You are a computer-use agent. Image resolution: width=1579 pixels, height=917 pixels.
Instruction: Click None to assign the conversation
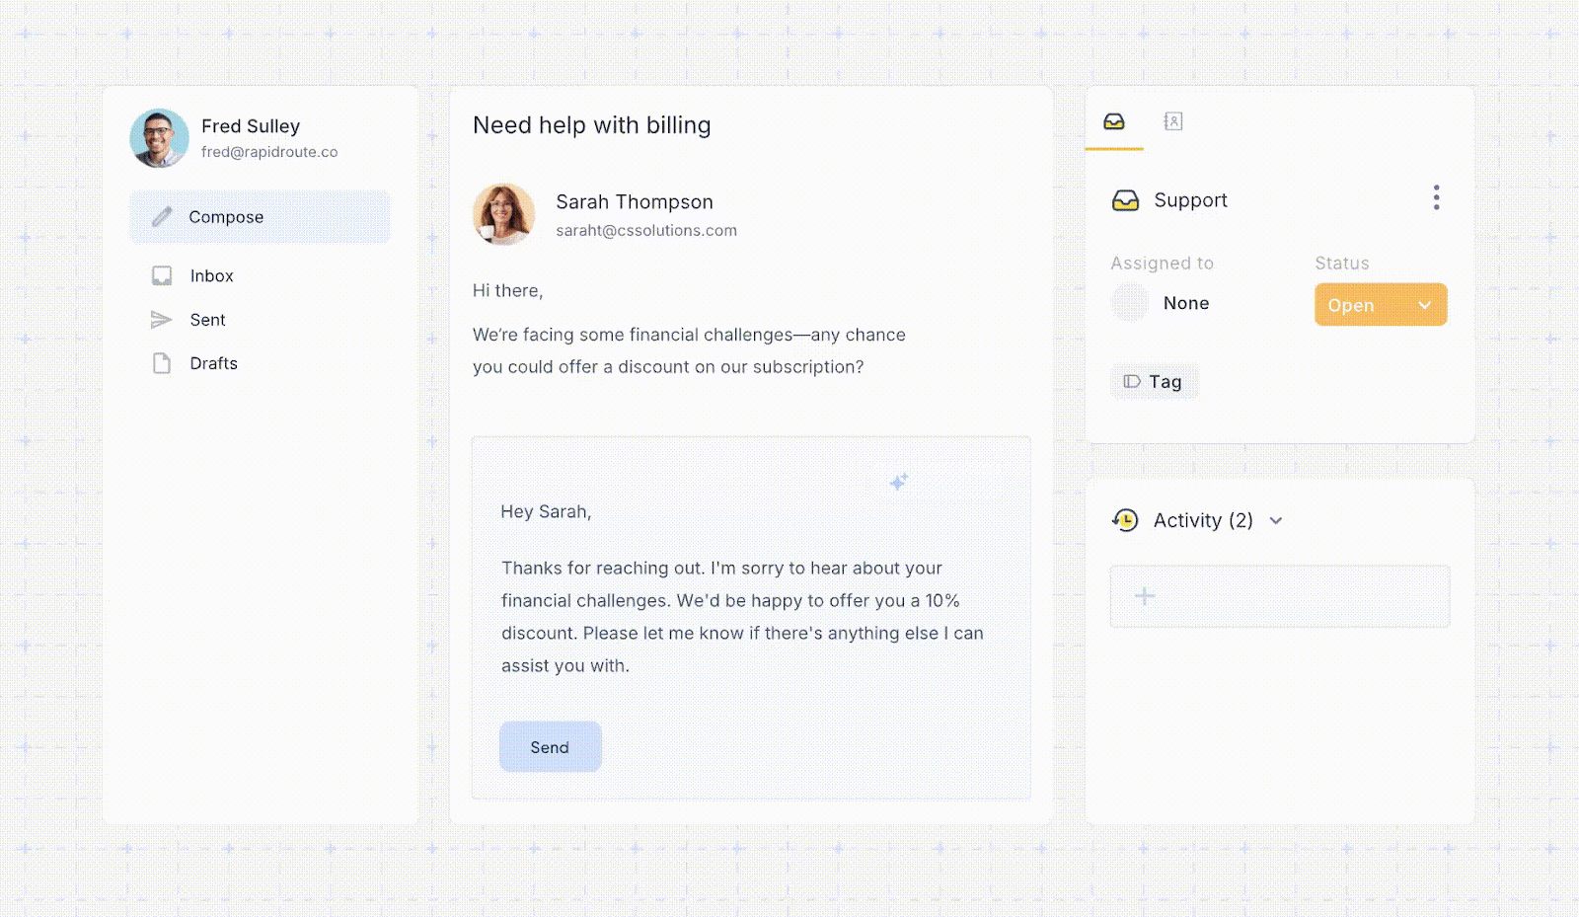coord(1185,303)
